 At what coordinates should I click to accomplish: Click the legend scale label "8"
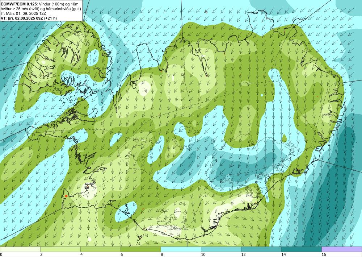[x=162, y=254]
